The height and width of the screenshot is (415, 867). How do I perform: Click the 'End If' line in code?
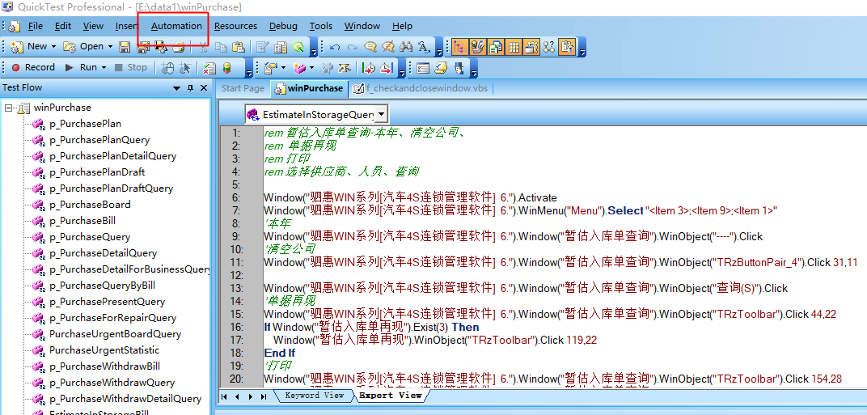(x=279, y=353)
